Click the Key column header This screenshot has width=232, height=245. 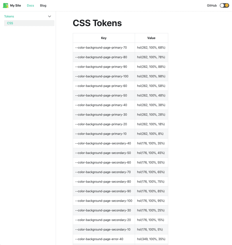(104, 38)
